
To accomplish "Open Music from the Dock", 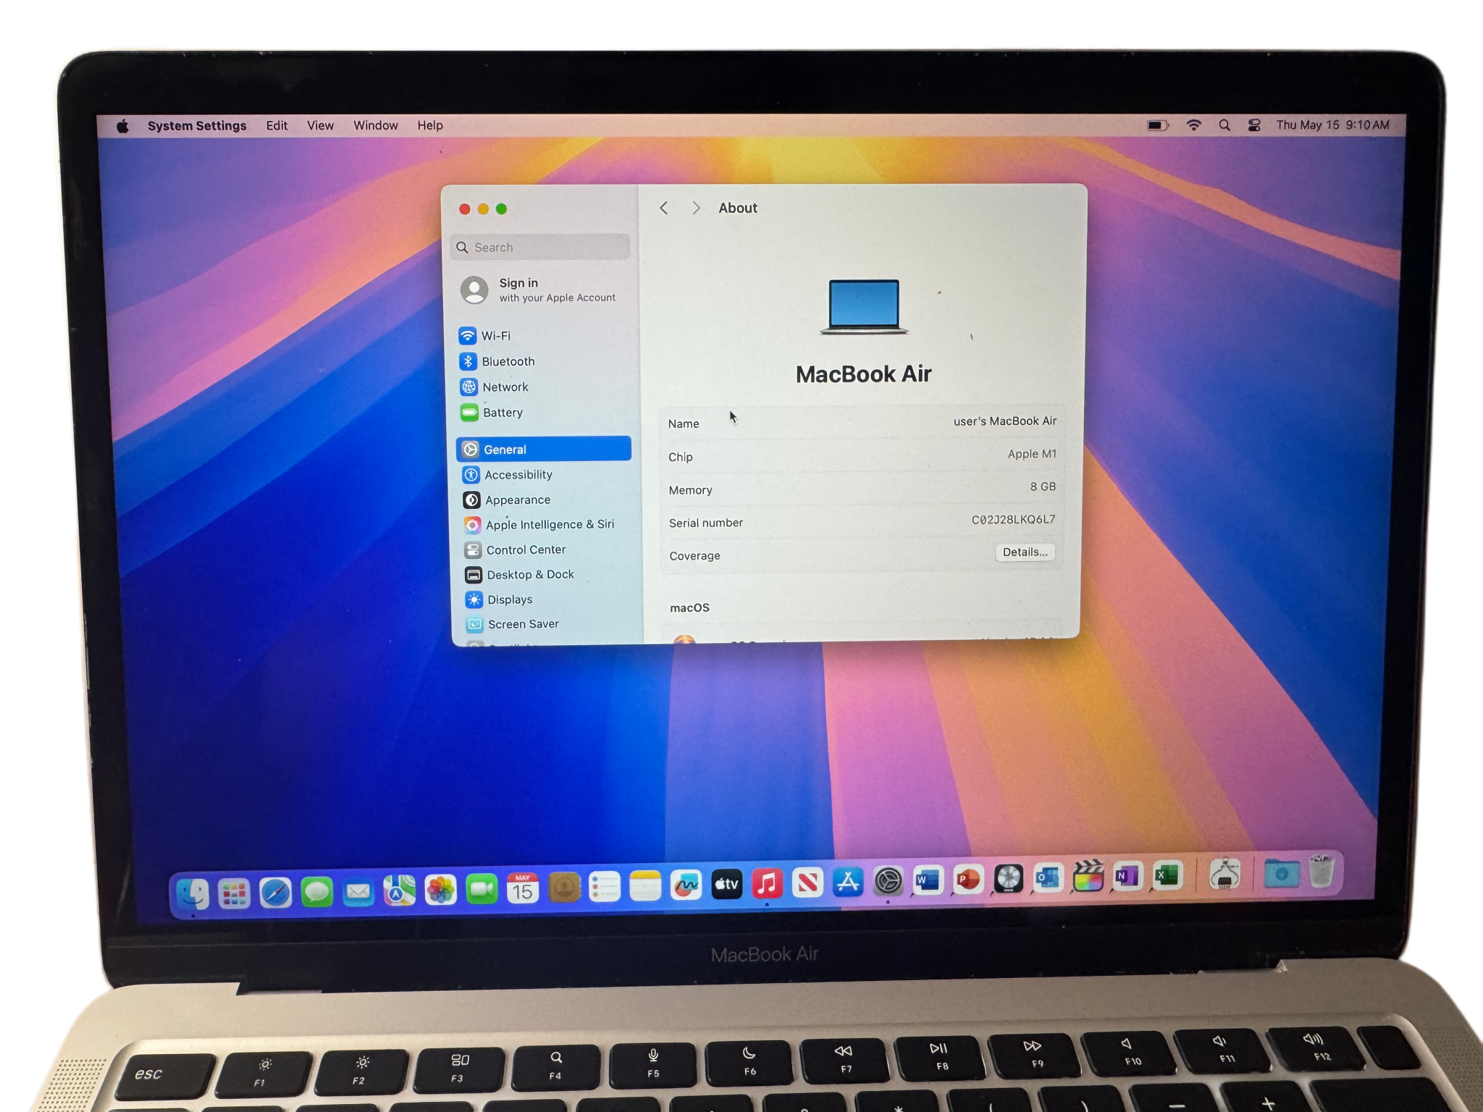I will (767, 885).
